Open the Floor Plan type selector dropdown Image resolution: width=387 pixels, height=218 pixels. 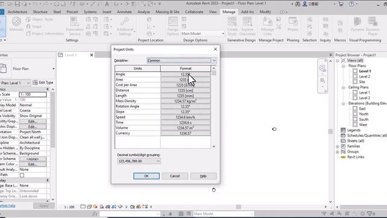(54, 68)
